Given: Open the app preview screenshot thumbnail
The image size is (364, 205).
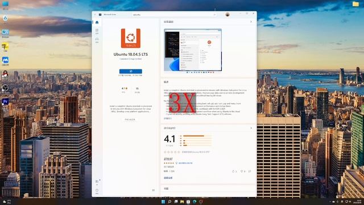Looking at the screenshot, I should [193, 50].
